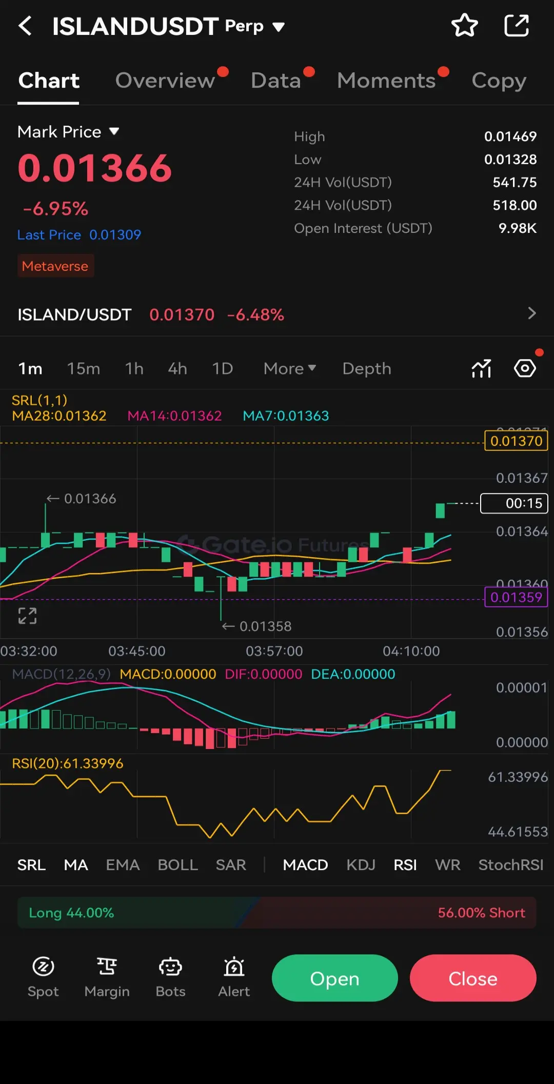Open the ISLANDUSDT Perp pair selector dropdown
Screen dimensions: 554x1084
click(168, 26)
